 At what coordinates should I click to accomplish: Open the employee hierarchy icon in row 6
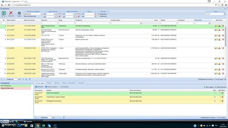pos(219,48)
